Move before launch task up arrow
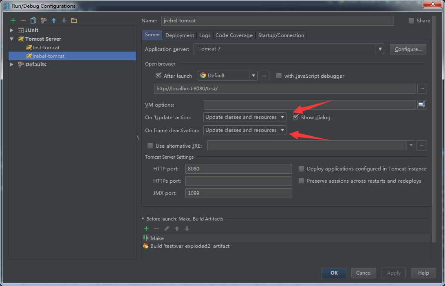The width and height of the screenshot is (445, 286). coord(177,229)
